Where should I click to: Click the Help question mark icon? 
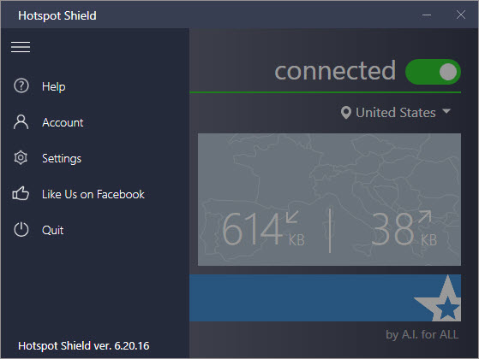click(x=21, y=85)
